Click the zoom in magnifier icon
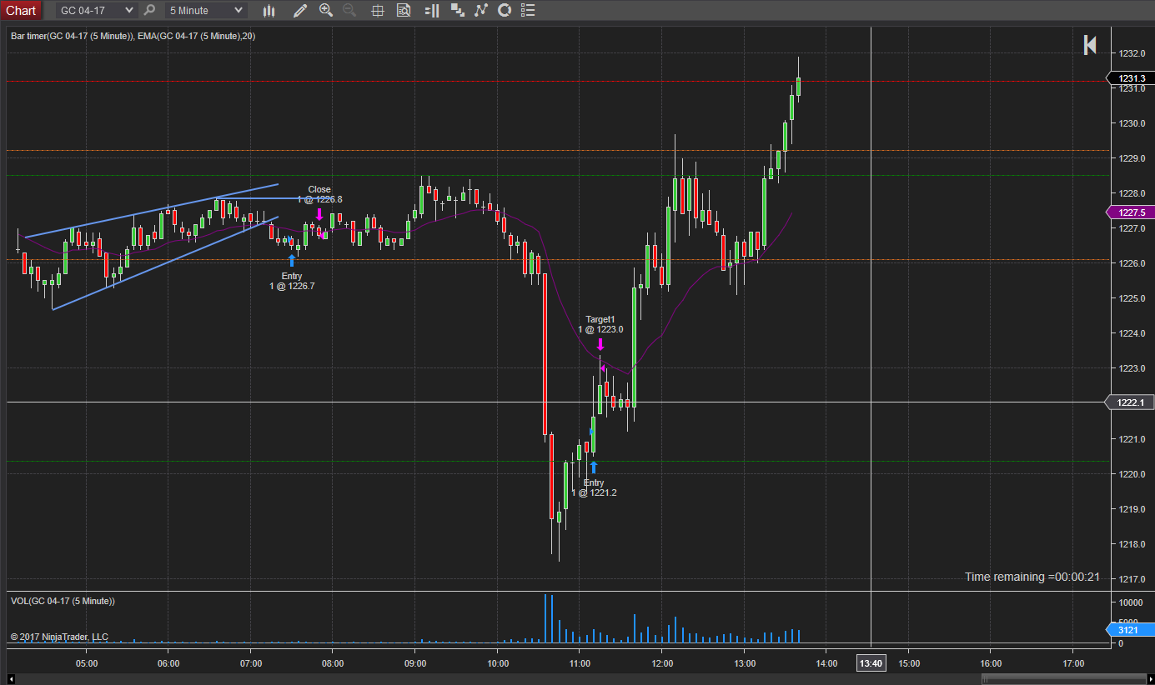1155x685 pixels. [x=325, y=10]
